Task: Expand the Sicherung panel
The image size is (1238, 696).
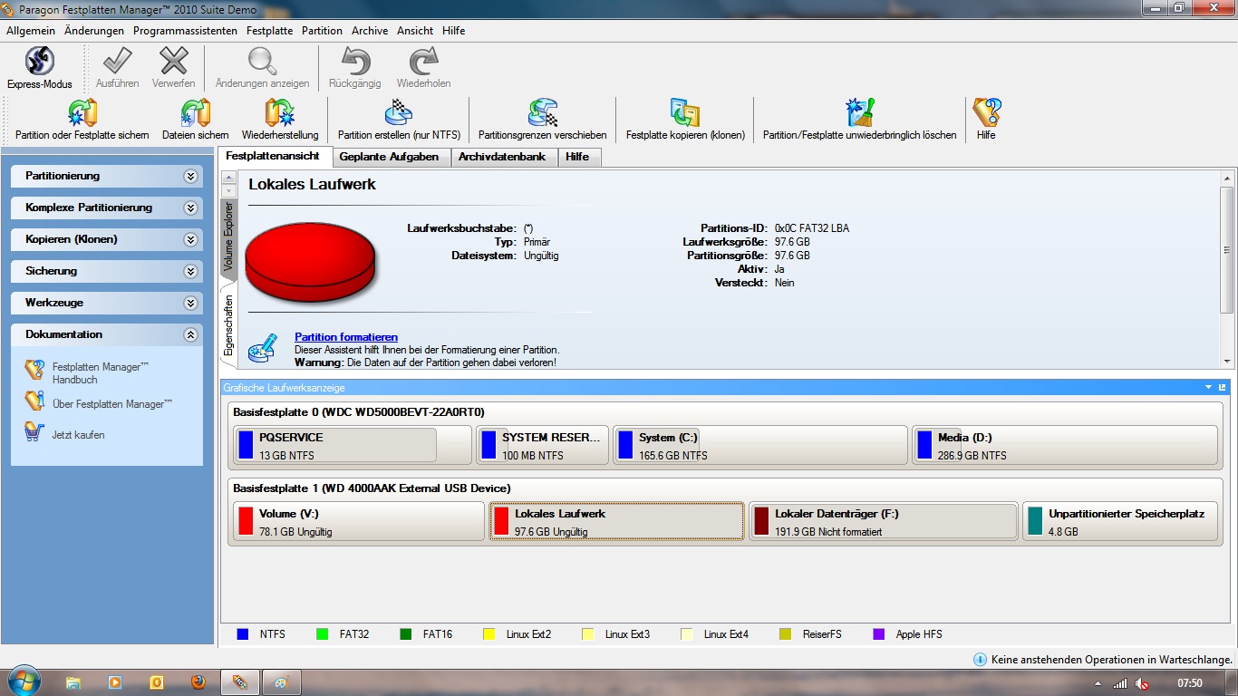Action: (190, 271)
